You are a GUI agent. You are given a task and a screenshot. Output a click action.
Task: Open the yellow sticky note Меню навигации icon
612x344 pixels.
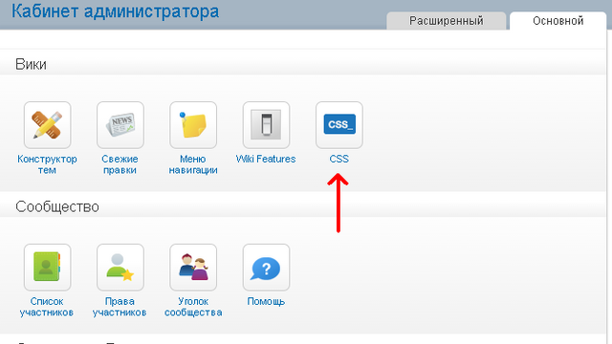193,125
